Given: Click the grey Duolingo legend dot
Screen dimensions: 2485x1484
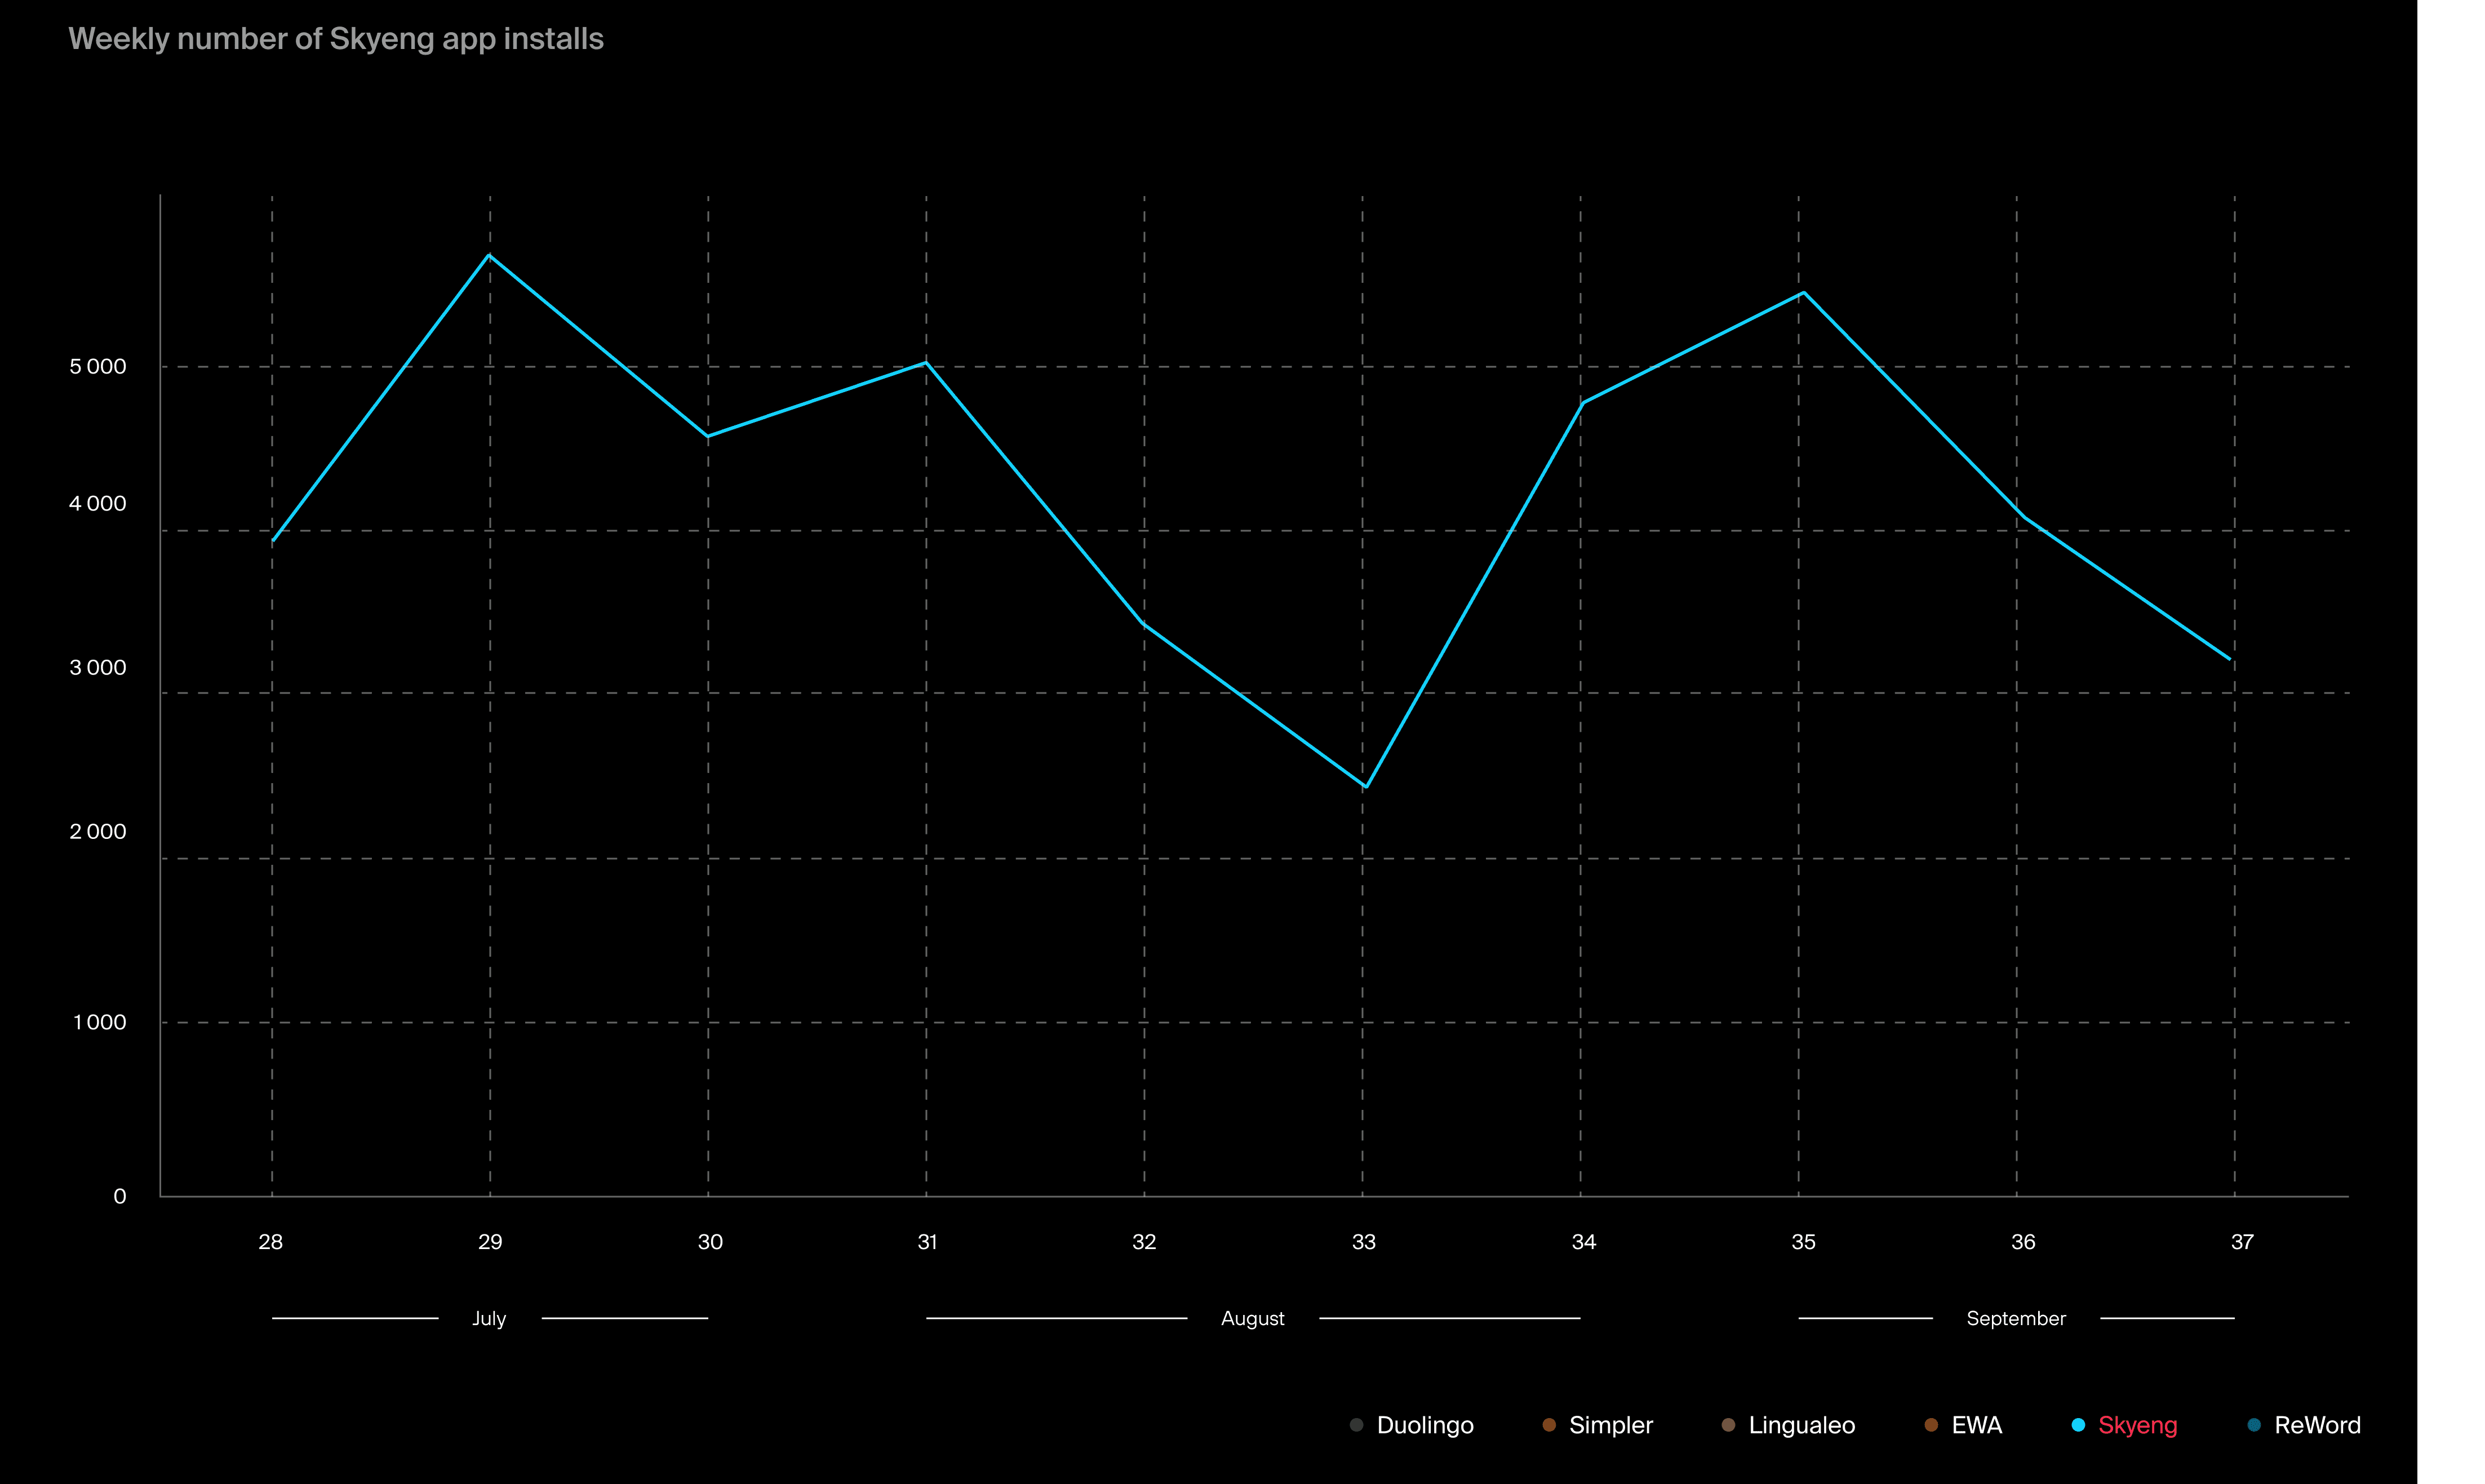Looking at the screenshot, I should [1356, 1425].
